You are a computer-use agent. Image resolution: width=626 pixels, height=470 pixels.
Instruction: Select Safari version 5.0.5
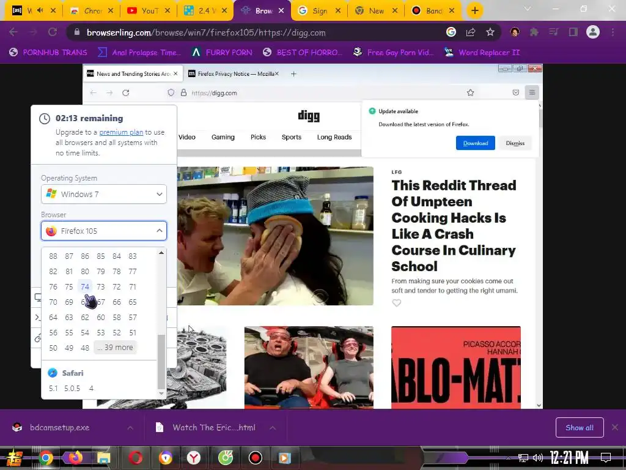[72, 389]
